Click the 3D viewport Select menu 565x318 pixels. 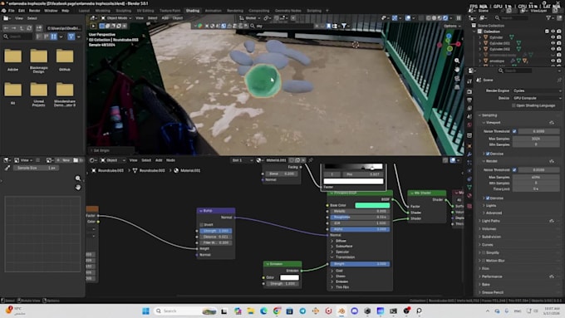click(152, 17)
